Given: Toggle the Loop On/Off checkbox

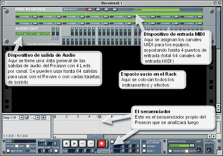Looking at the screenshot, I should point(112,142).
